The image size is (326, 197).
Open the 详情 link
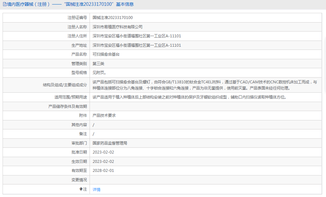pos(96,190)
